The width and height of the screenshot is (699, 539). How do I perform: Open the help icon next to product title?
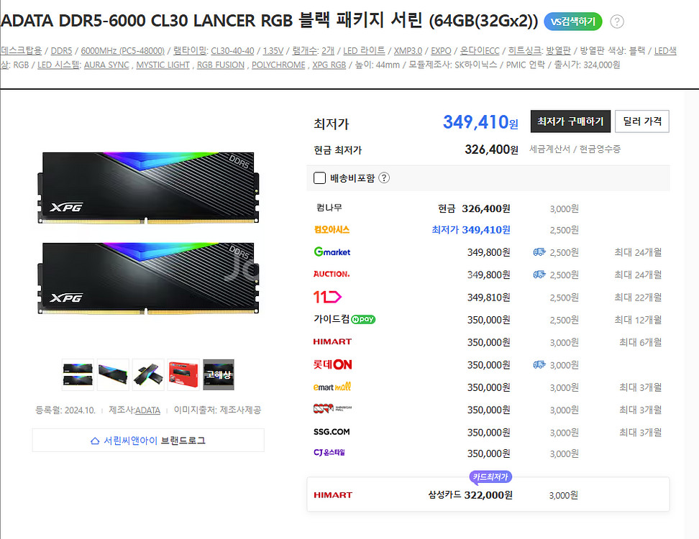(x=617, y=22)
